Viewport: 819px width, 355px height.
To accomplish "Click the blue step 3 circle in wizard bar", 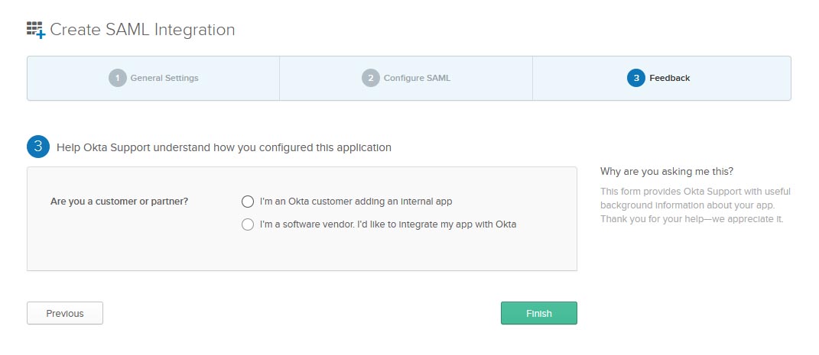I will pyautogui.click(x=635, y=78).
